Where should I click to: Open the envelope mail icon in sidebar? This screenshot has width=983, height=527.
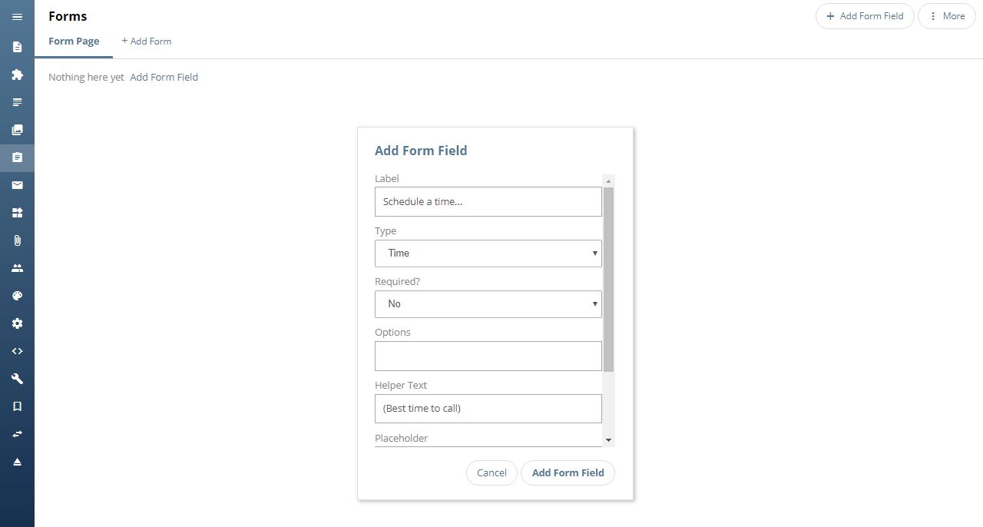point(17,185)
